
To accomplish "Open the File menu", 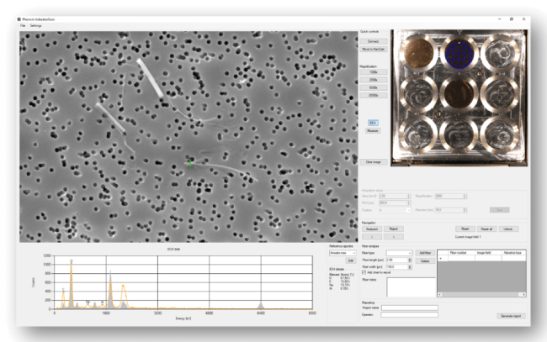I will (x=23, y=25).
